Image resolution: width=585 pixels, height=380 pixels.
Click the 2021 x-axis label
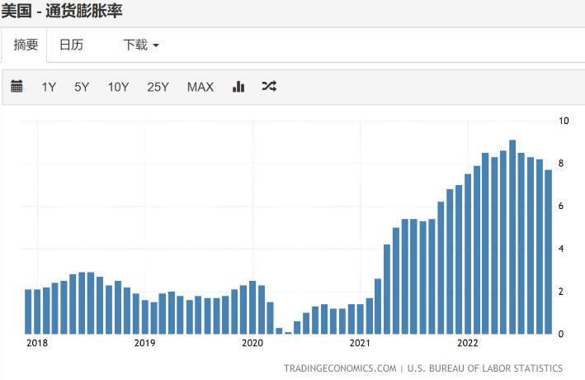[360, 343]
